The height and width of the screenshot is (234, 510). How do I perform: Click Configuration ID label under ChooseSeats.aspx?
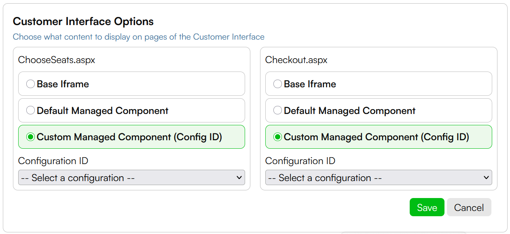click(53, 161)
